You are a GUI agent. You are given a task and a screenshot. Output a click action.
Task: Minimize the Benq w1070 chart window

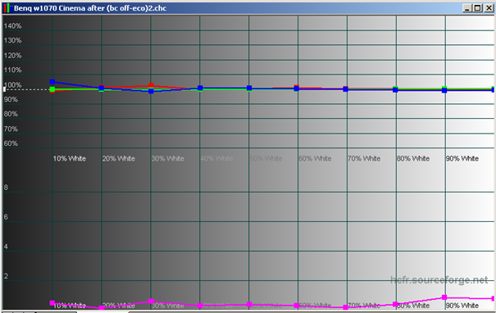(467, 8)
